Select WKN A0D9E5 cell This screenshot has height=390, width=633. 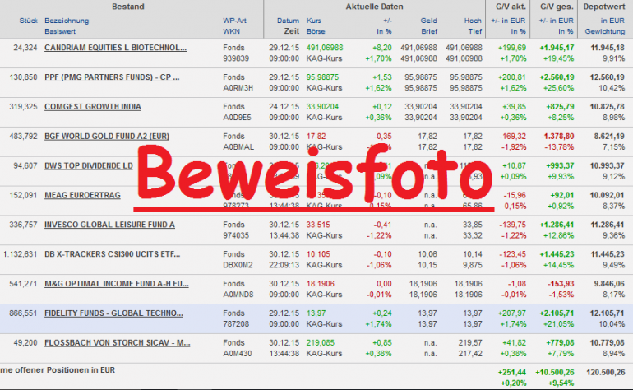coord(237,118)
